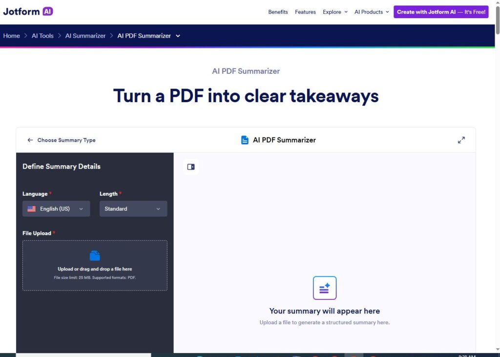Click the blue file upload icon
The image size is (500, 357).
(95, 255)
